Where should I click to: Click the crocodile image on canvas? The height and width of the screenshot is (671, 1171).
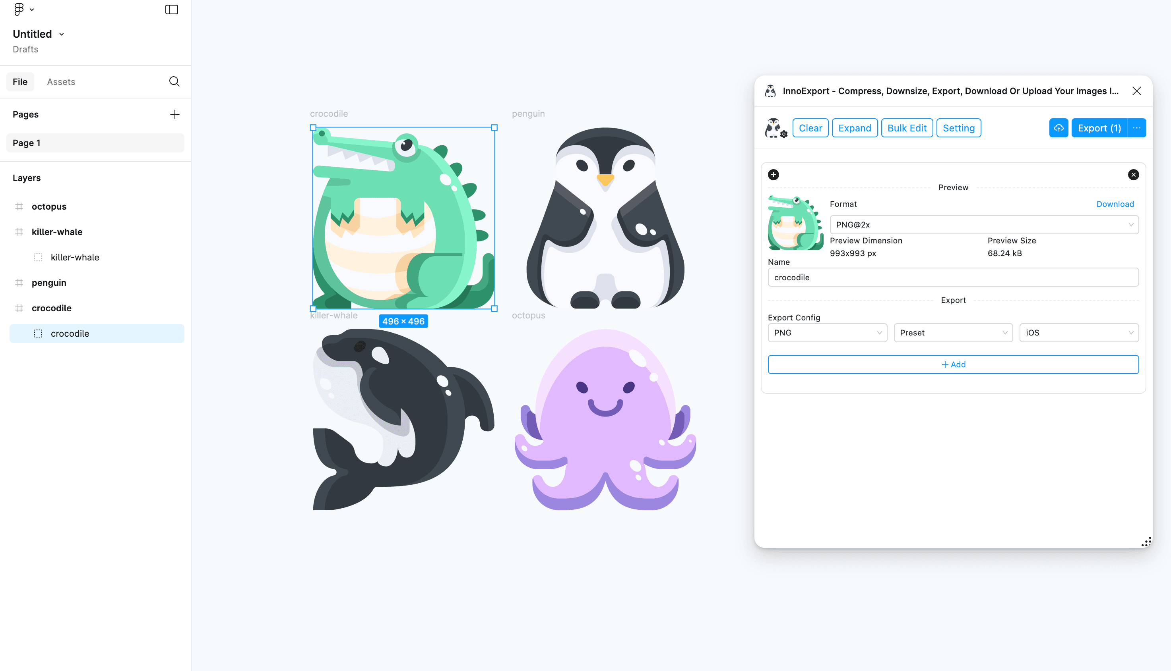[404, 218]
